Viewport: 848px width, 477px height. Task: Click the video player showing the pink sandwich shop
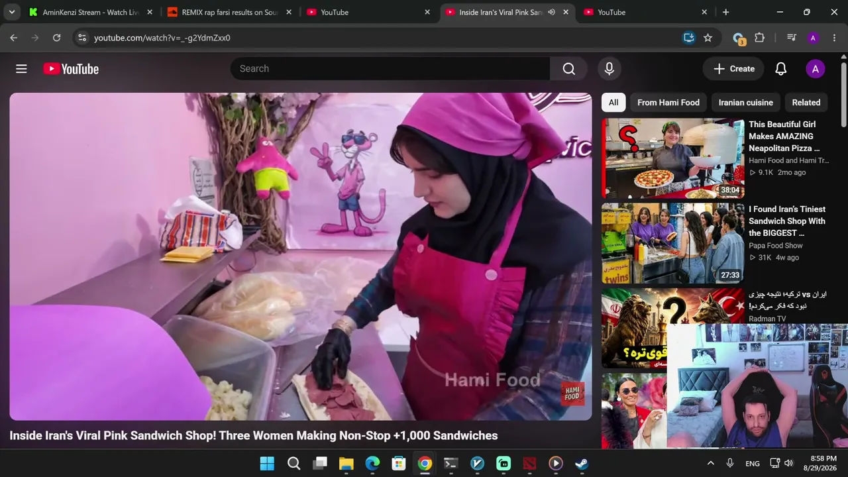tap(301, 256)
